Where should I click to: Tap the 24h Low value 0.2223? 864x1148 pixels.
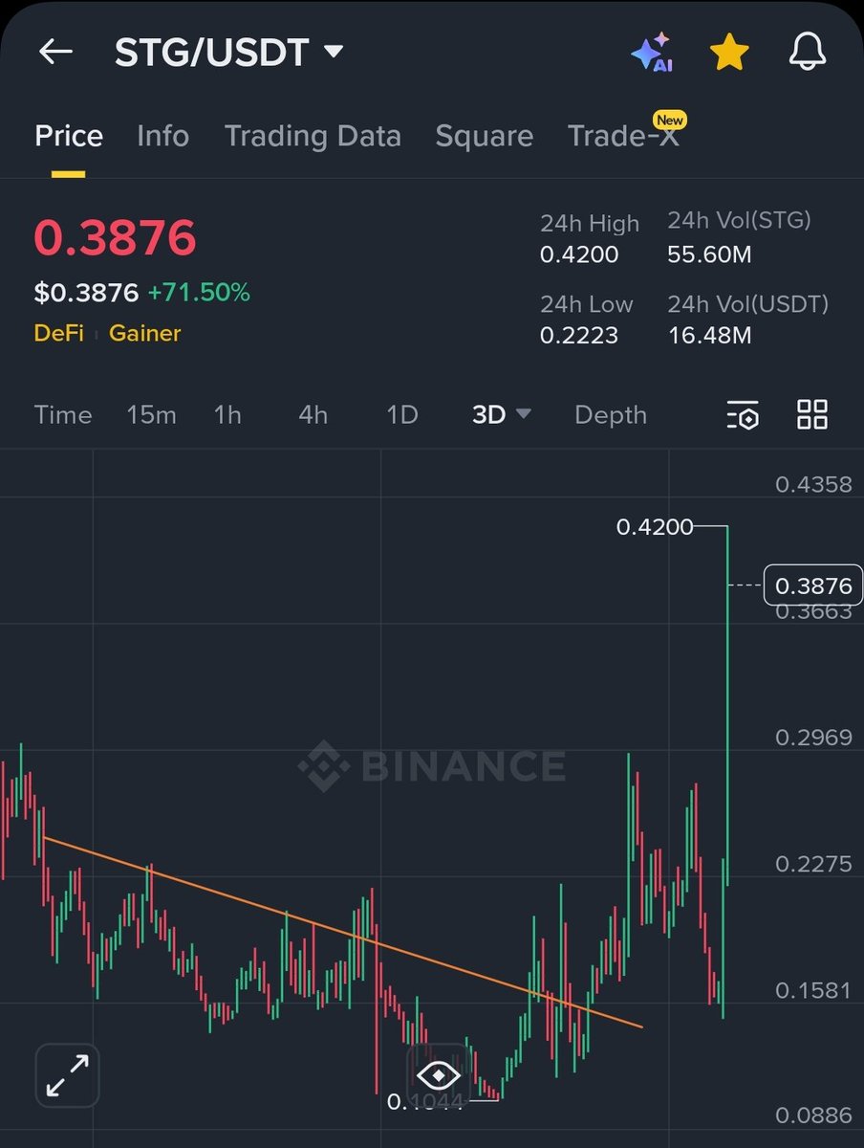(x=579, y=336)
